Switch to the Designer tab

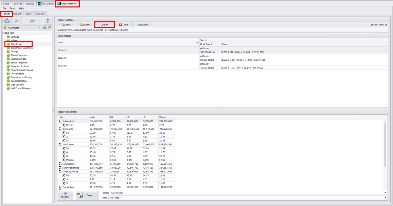tap(18, 14)
